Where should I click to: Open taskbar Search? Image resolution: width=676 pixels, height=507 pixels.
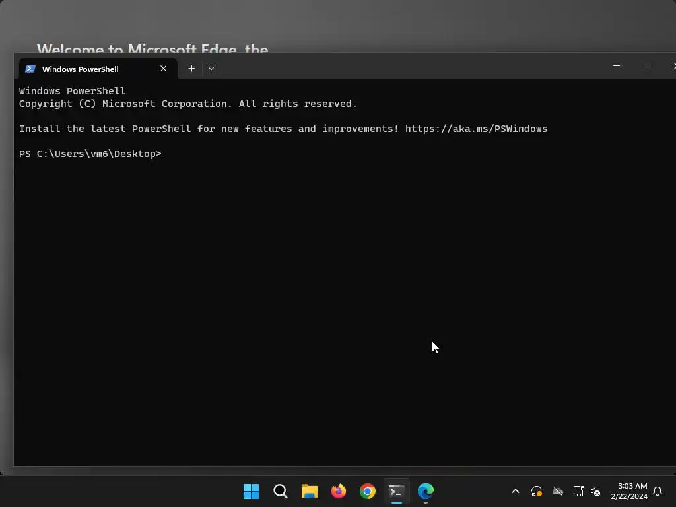click(280, 491)
